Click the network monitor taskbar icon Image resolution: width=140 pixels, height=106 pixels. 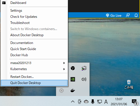point(100,102)
